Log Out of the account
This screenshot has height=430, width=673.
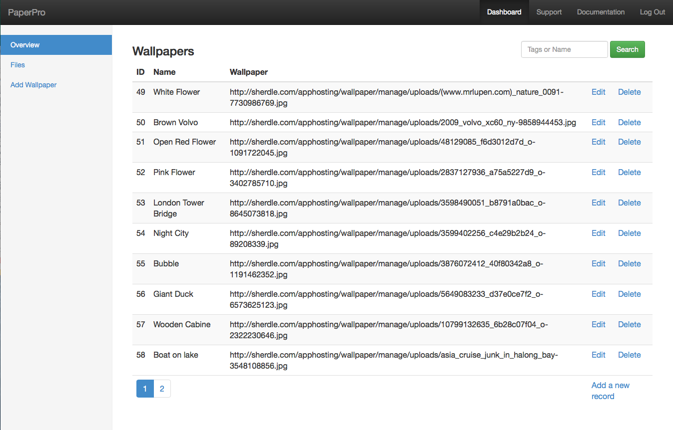point(652,12)
